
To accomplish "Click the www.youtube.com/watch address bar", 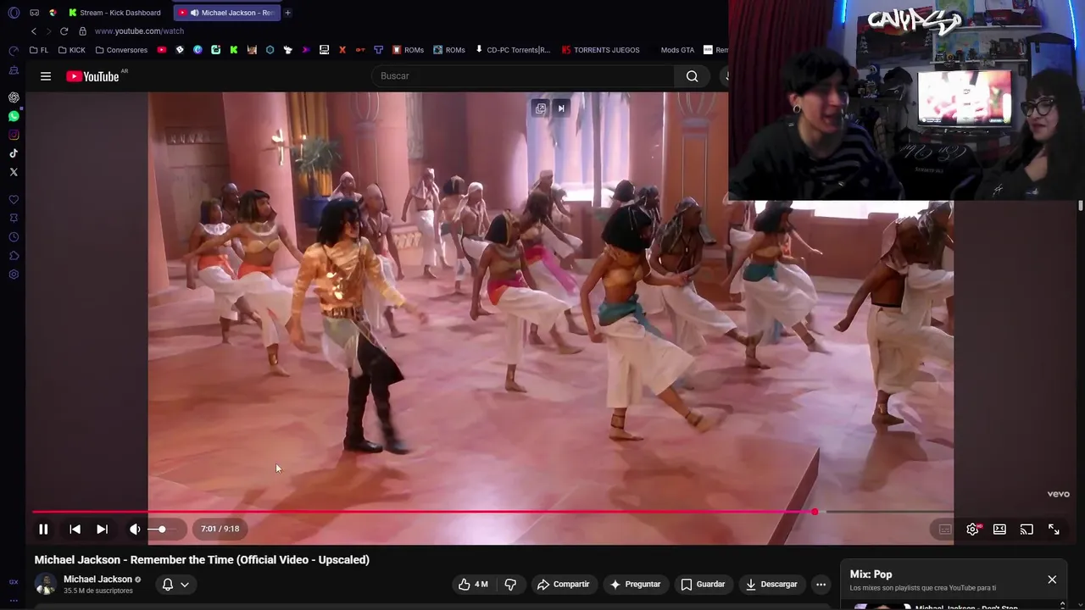I will [139, 31].
